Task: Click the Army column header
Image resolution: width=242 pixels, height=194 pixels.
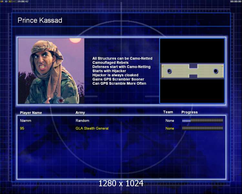Action: (80, 113)
